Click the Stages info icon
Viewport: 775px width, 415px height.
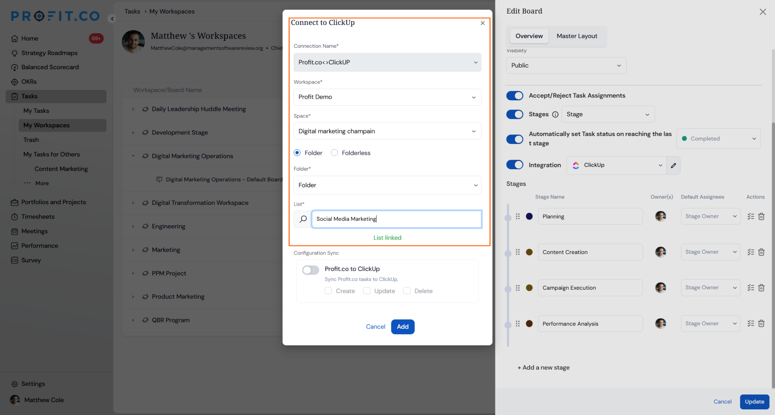(555, 114)
